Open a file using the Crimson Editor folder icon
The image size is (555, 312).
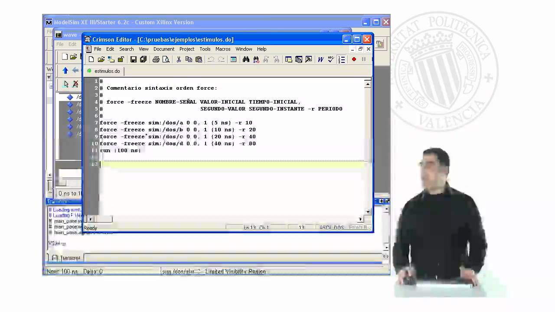[x=101, y=59]
